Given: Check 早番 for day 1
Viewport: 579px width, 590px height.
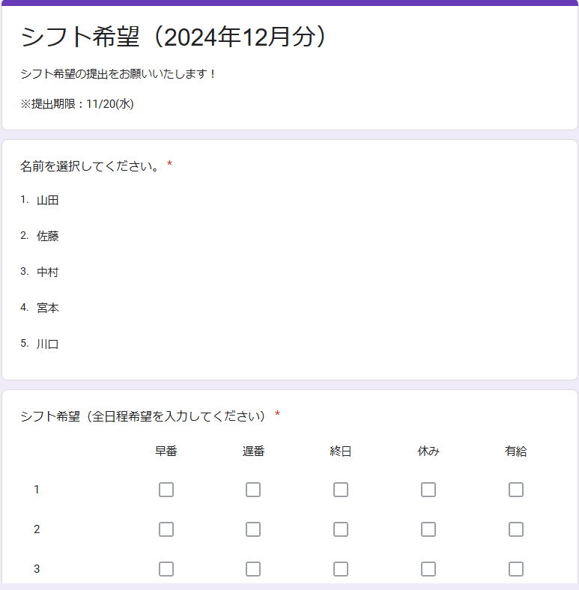Looking at the screenshot, I should pyautogui.click(x=166, y=490).
